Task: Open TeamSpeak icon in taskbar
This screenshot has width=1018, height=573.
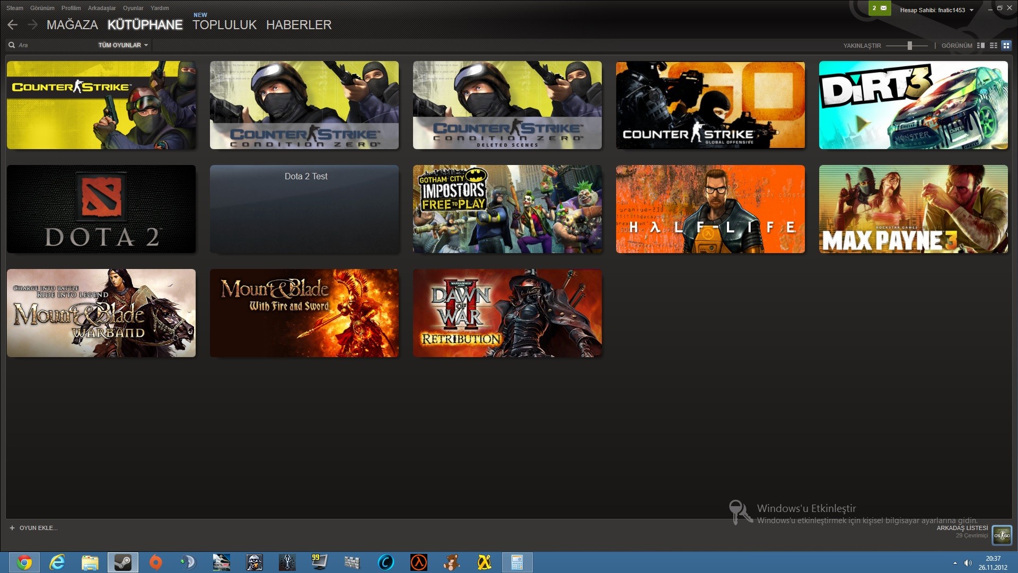Action: point(188,562)
